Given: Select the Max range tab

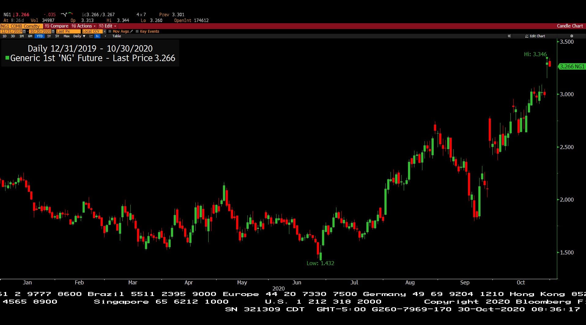Looking at the screenshot, I should pyautogui.click(x=66, y=36).
